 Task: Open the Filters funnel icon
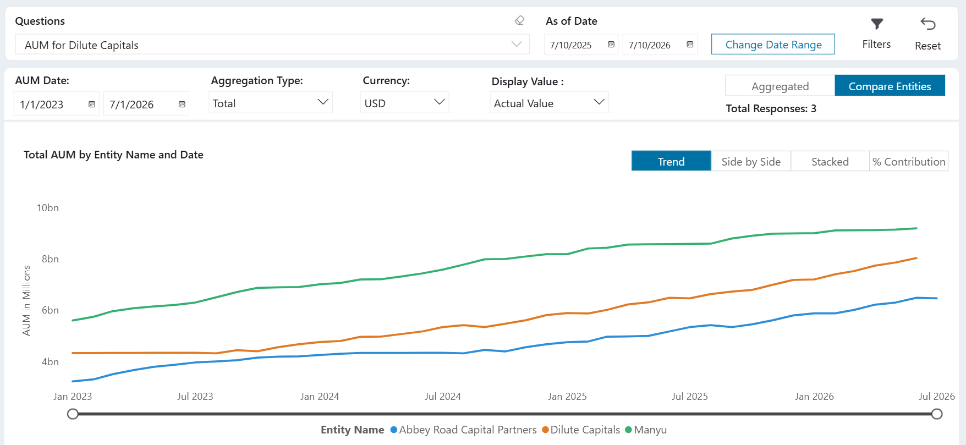coord(877,24)
